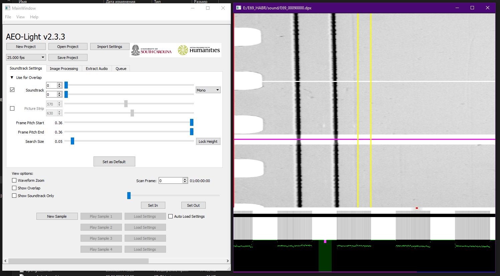Screen dimensions: 500x276
Task: Click Load Settings beside Play Sample 4
Action: click(x=145, y=249)
